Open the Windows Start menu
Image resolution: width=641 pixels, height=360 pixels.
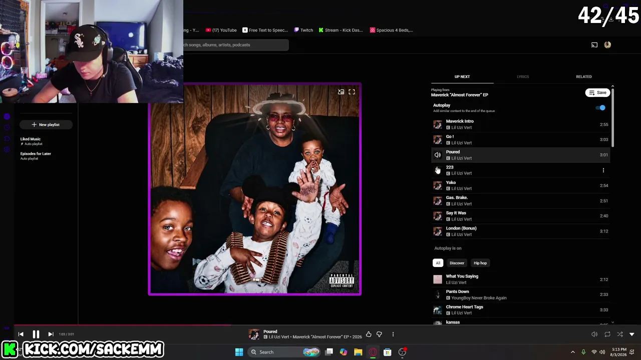(x=239, y=352)
